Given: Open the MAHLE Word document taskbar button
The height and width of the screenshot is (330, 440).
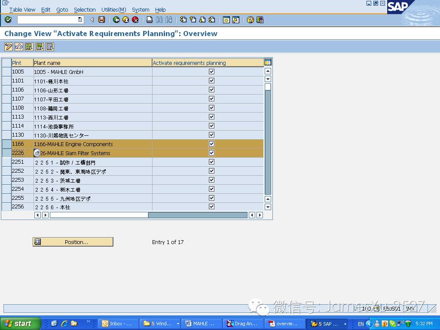Looking at the screenshot, I should [x=201, y=324].
